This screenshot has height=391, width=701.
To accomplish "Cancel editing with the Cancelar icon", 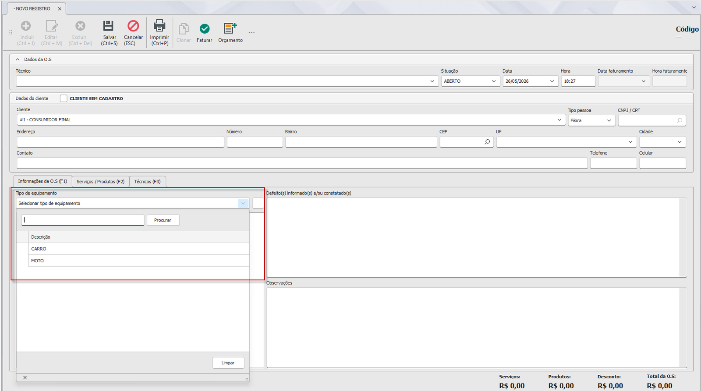I will pyautogui.click(x=133, y=26).
